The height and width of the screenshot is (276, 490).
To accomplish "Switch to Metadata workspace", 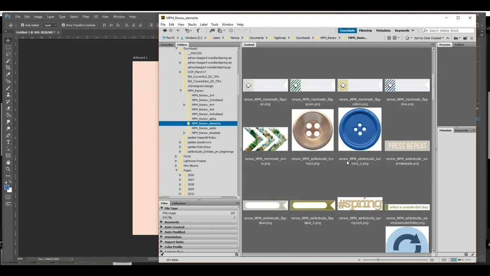I will pos(383,31).
